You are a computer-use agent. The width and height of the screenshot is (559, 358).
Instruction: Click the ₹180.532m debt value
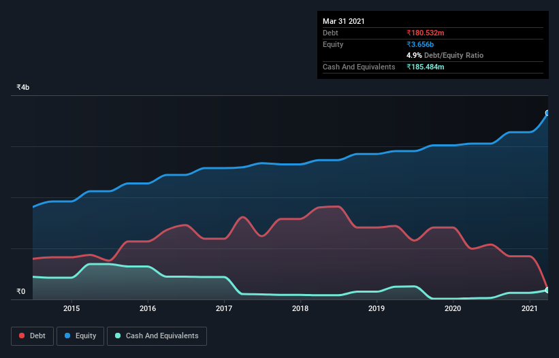[426, 33]
